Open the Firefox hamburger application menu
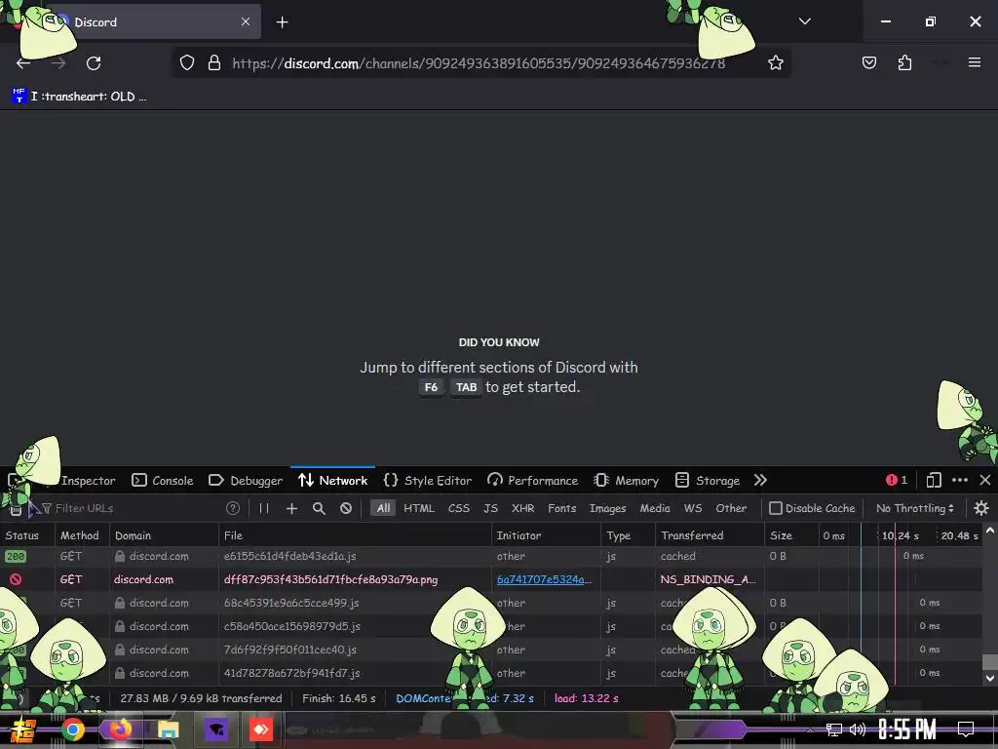Screen dimensions: 998x749 pyautogui.click(x=975, y=62)
